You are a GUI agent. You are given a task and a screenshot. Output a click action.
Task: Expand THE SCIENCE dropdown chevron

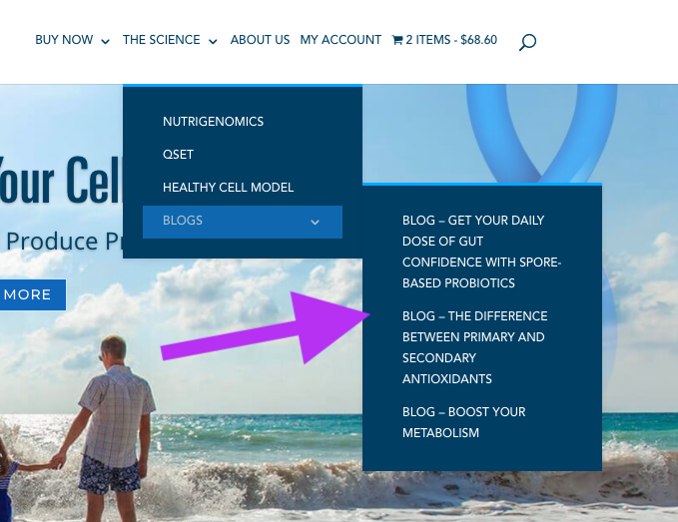[213, 42]
